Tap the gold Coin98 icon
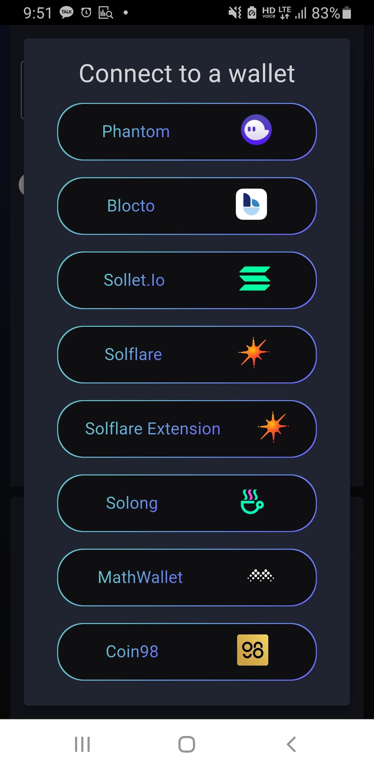 pos(252,650)
